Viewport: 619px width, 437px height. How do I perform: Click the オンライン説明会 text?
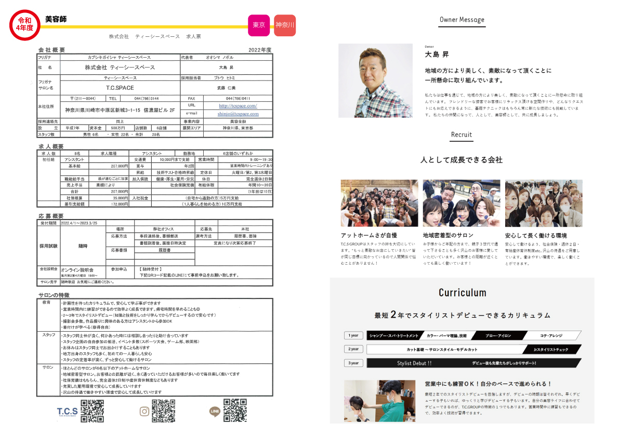pos(77,270)
